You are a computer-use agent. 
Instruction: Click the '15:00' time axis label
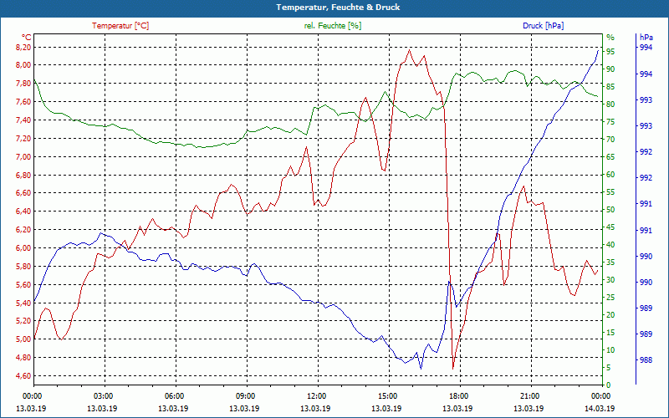click(x=386, y=396)
